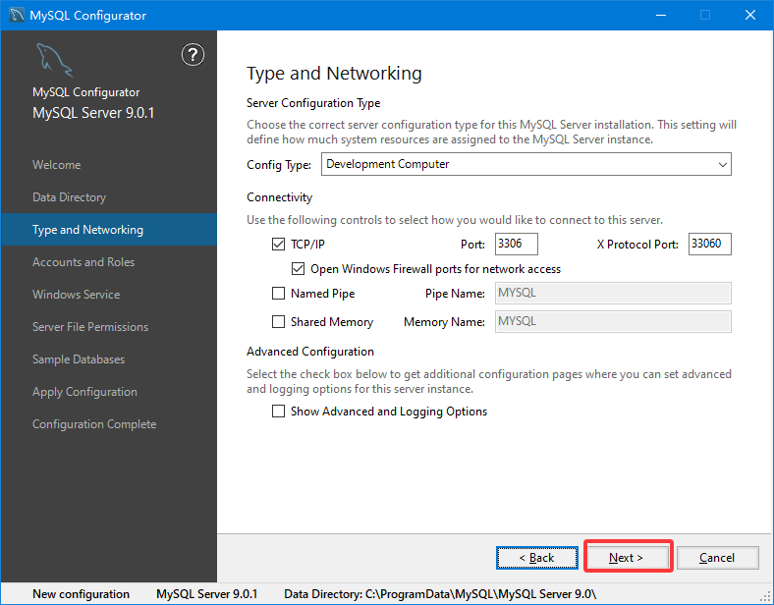
Task: Check Show Advanced and Logging Options
Action: tap(278, 412)
